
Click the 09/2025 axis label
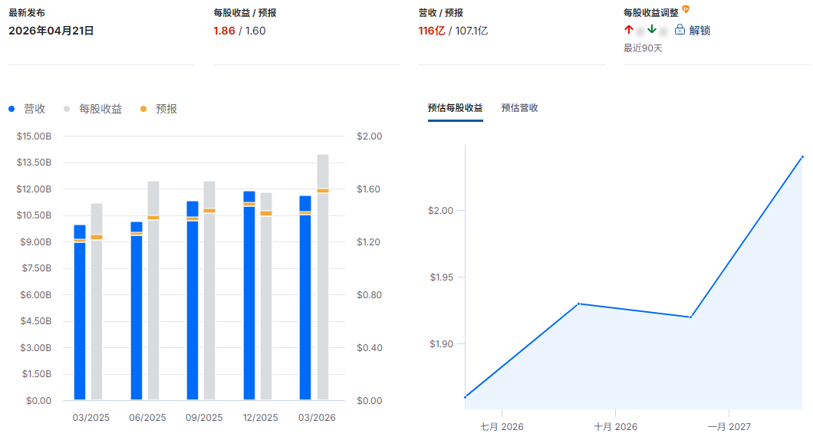click(204, 418)
